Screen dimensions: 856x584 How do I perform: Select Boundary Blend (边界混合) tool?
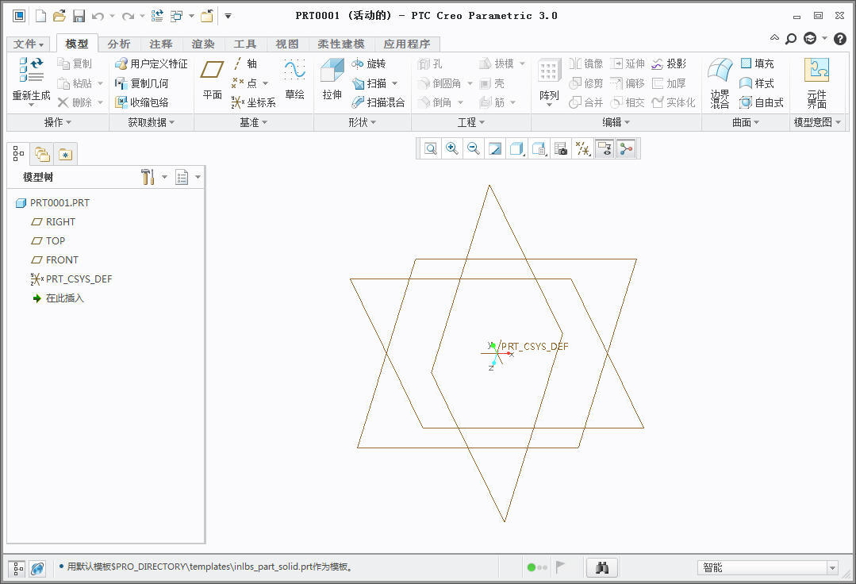pos(720,83)
